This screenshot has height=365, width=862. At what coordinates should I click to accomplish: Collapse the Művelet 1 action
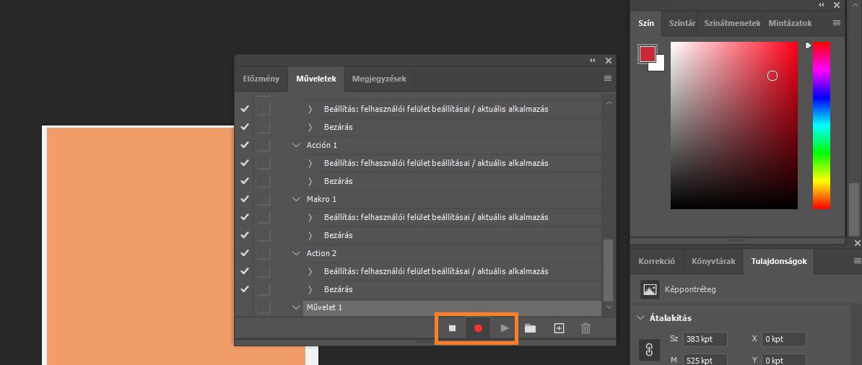(x=296, y=307)
